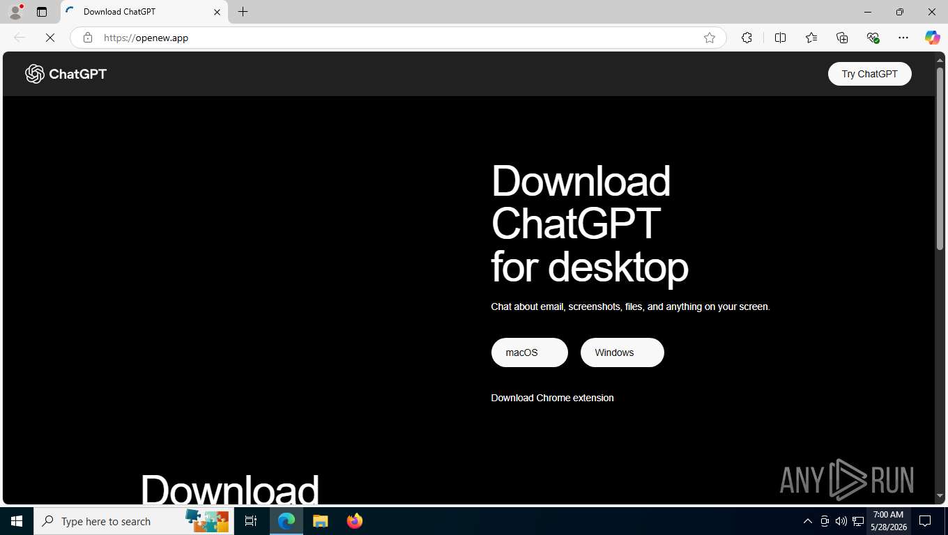Click the Windows download button

point(622,352)
